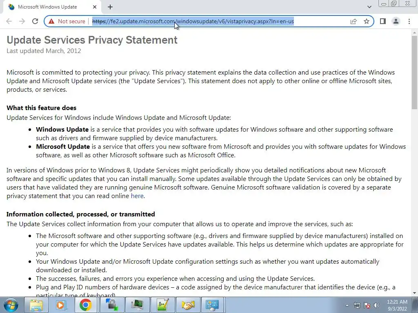Minimize the Chrome window
The width and height of the screenshot is (418, 313).
point(384,4)
